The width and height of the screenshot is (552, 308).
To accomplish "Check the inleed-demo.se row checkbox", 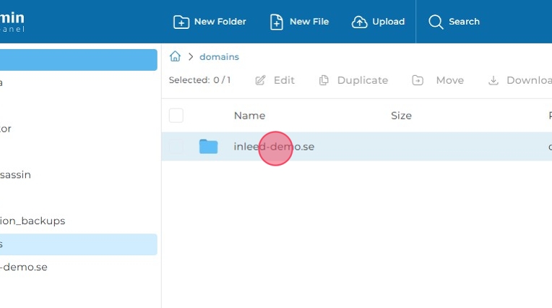I will coord(176,147).
